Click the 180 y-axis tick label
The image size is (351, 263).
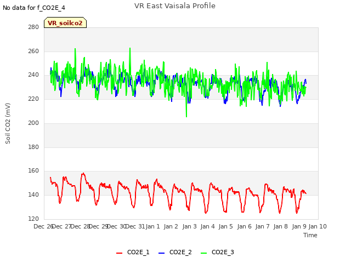(x=33, y=147)
